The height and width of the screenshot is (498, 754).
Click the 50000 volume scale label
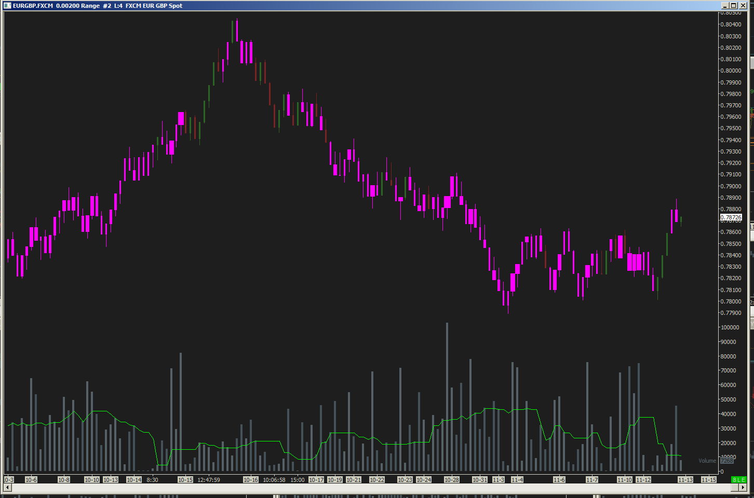pyautogui.click(x=728, y=399)
